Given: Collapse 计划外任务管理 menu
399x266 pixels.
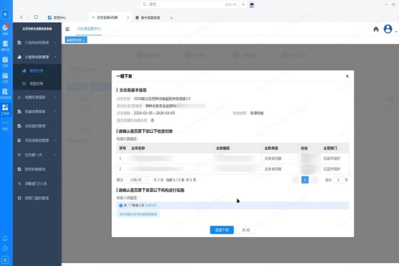Looking at the screenshot, I should [x=37, y=57].
